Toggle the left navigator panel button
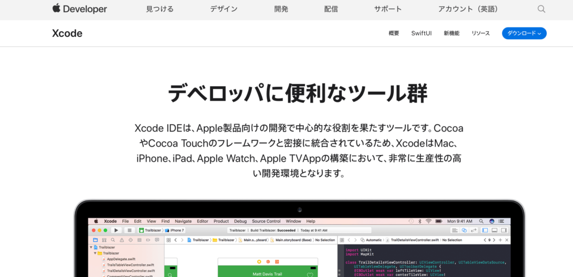Image resolution: width=573 pixels, height=277 pixels. [x=485, y=230]
